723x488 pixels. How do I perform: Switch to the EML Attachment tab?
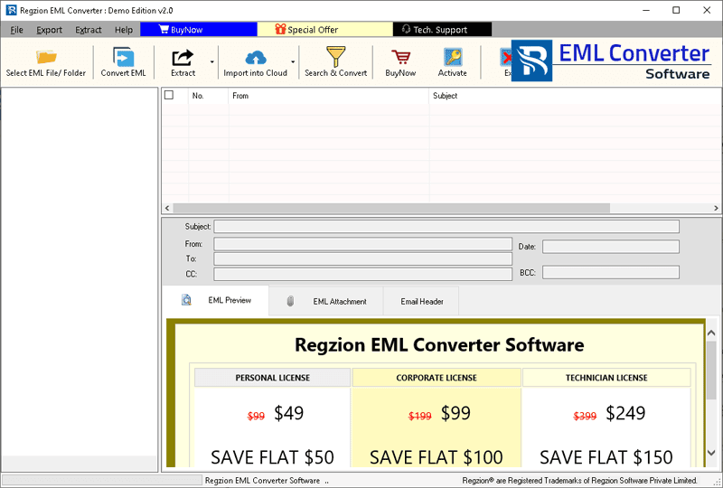point(326,301)
